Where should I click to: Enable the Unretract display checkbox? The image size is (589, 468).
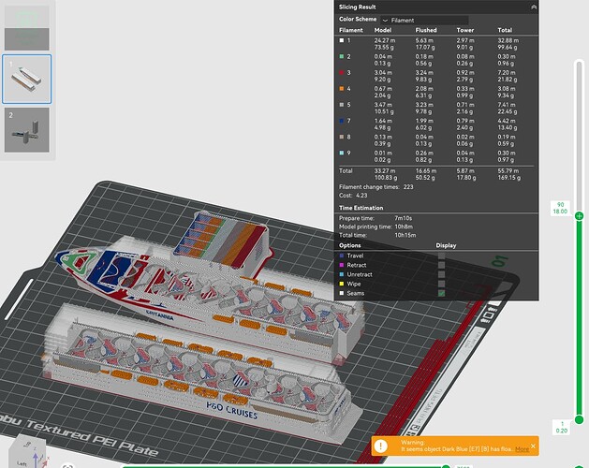[441, 274]
